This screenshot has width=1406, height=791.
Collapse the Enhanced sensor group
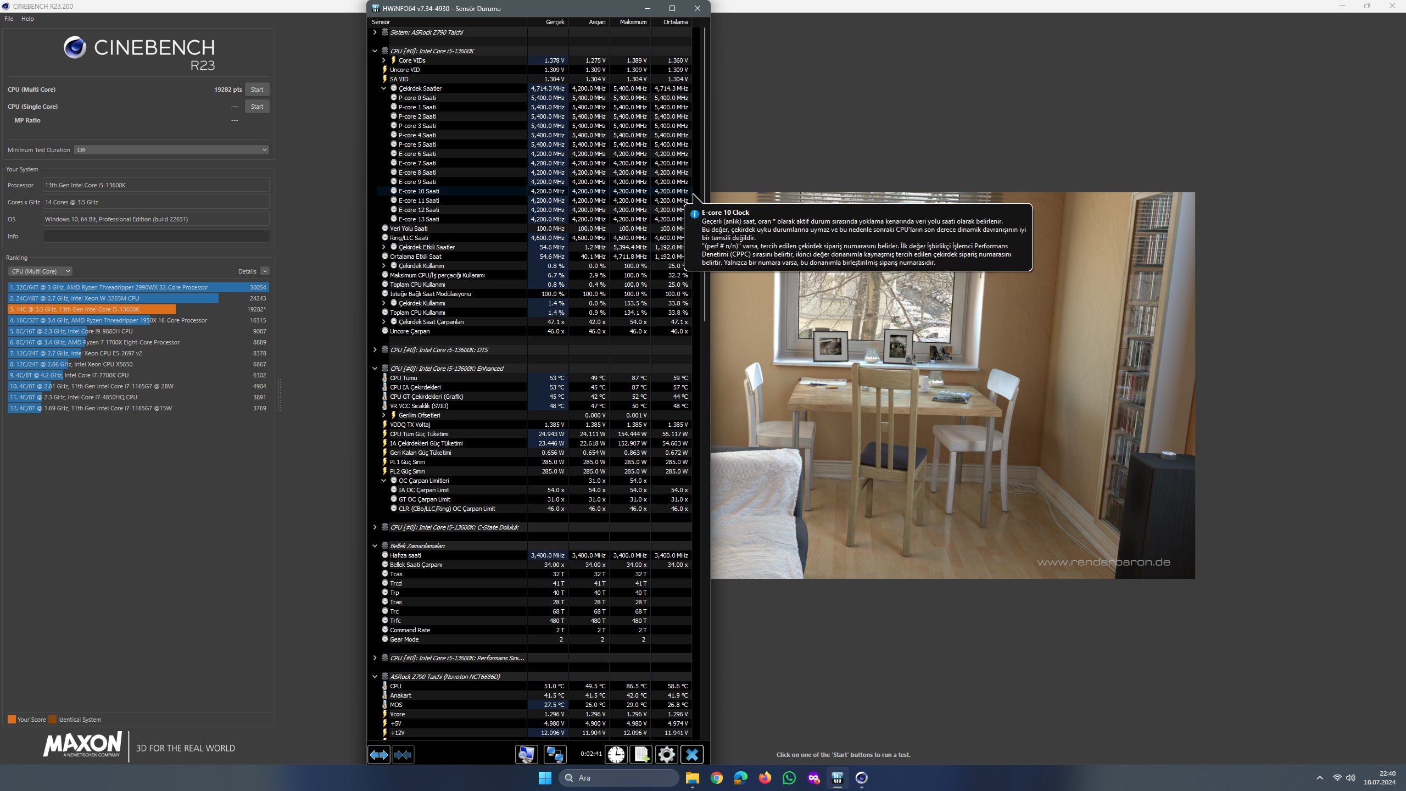point(375,369)
